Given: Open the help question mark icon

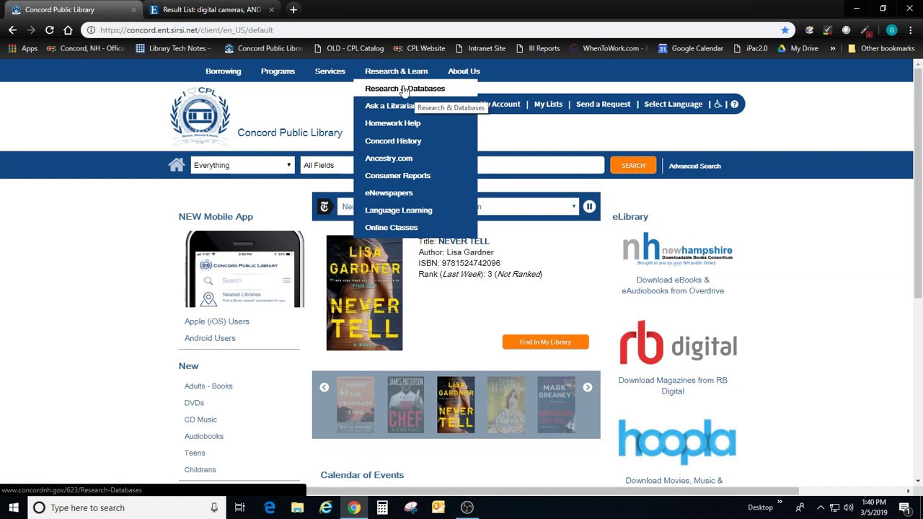Looking at the screenshot, I should pos(734,104).
